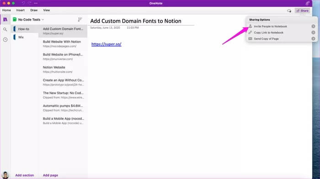Click the Undo arrow in title bar
320x179 pixels.
(23, 3)
